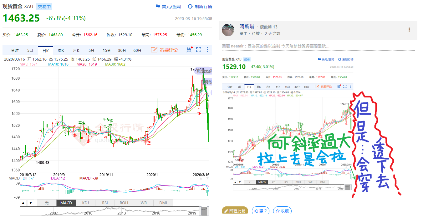The width and height of the screenshot is (423, 222).
Task: Switch to the 周K weekly tab
Action: pyautogui.click(x=61, y=50)
